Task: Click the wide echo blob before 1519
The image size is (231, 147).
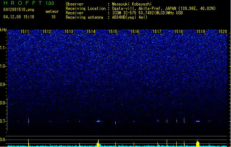Action: tap(198, 121)
